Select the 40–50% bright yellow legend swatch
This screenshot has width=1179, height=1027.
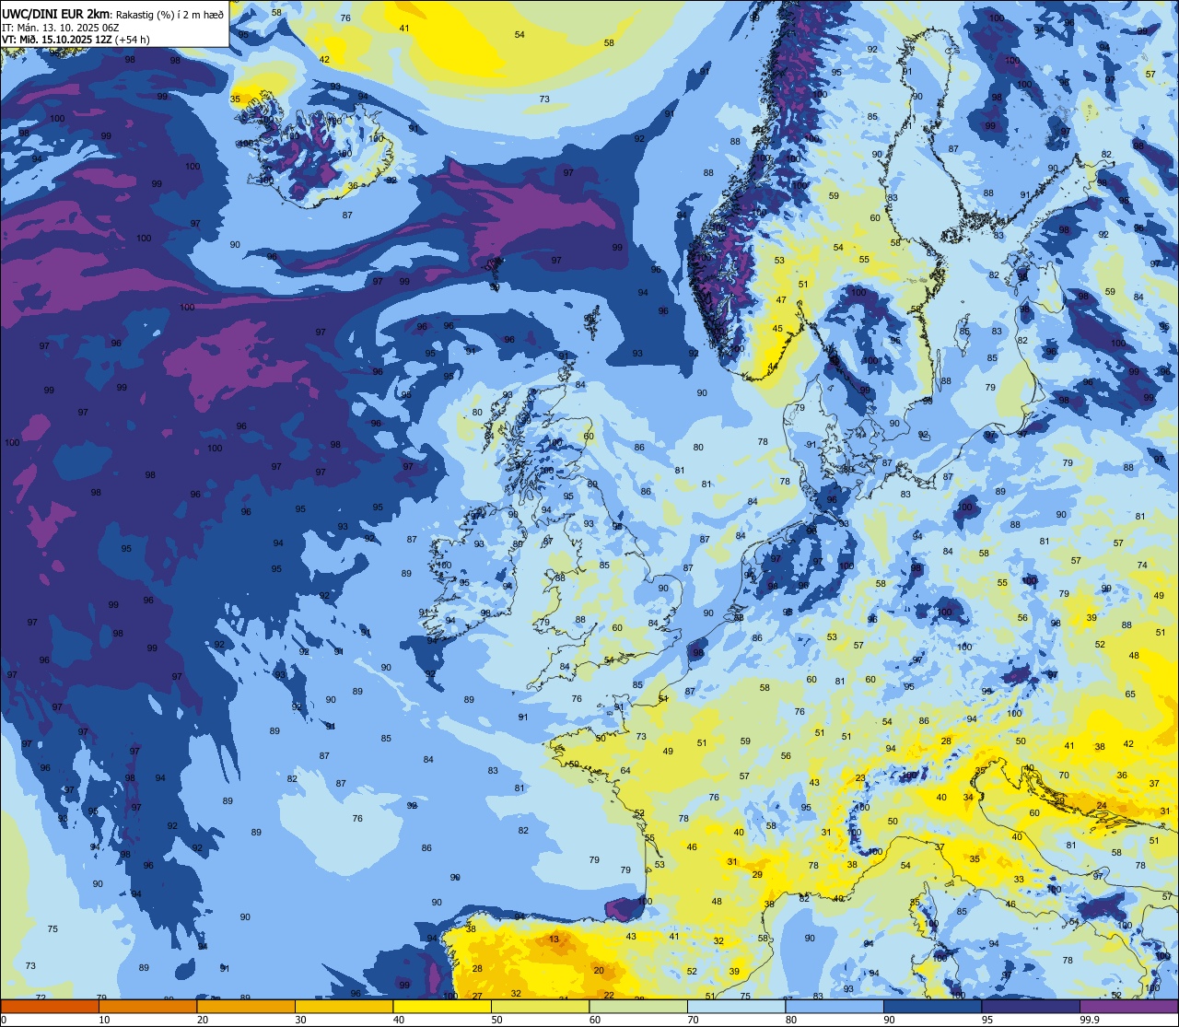(x=442, y=1007)
